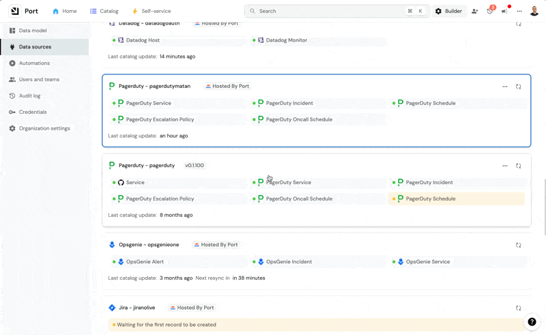
Task: Open the help question mark button
Action: (x=532, y=322)
